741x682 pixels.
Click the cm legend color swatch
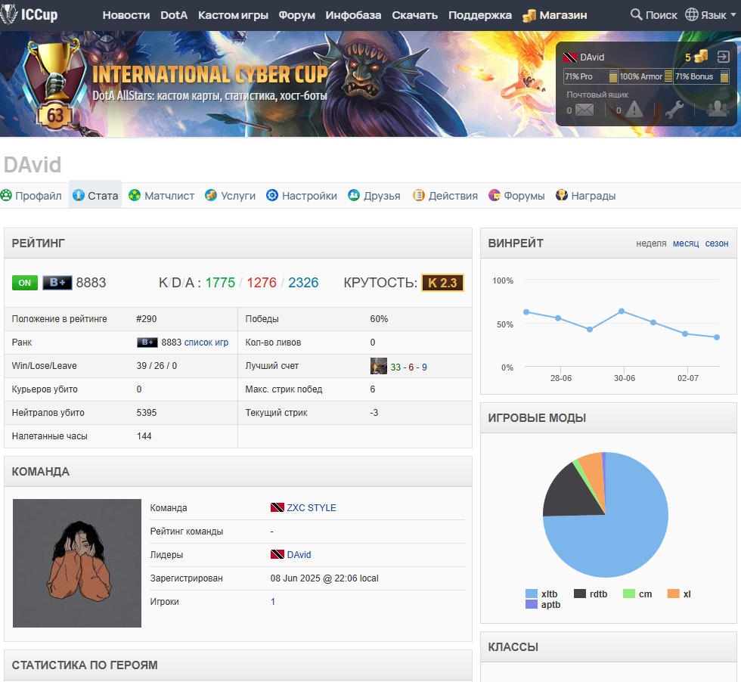point(628,594)
